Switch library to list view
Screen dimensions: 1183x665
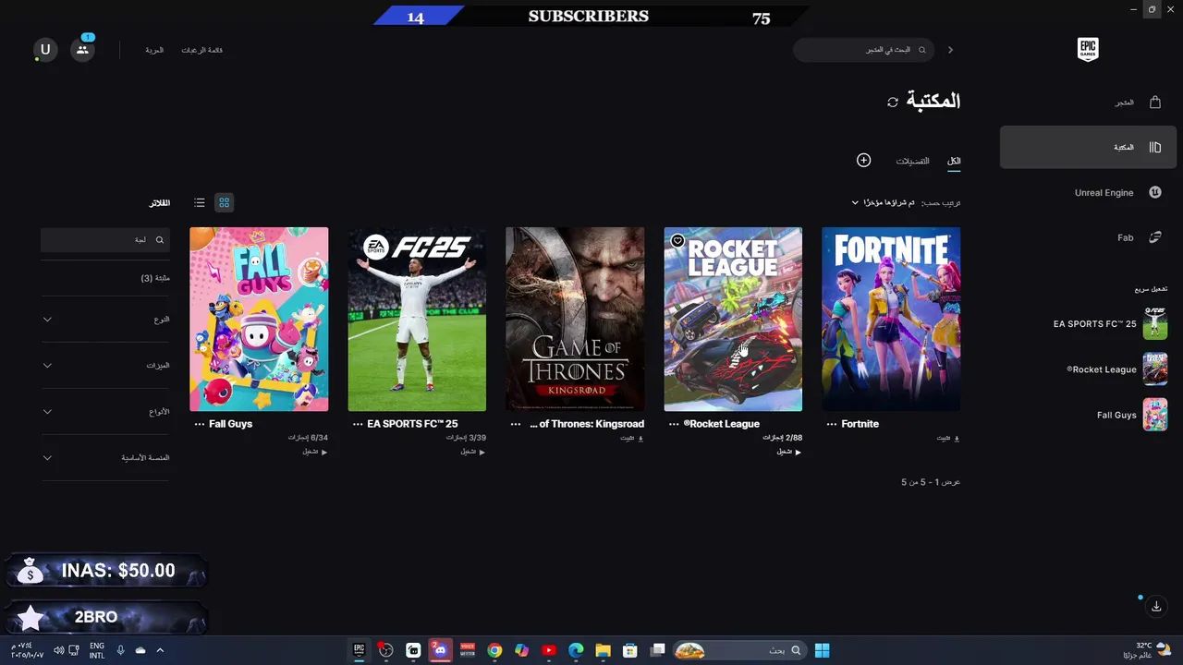200,202
